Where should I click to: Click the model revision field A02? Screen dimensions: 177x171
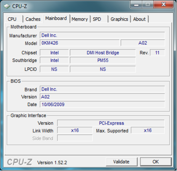pyautogui.click(x=143, y=43)
